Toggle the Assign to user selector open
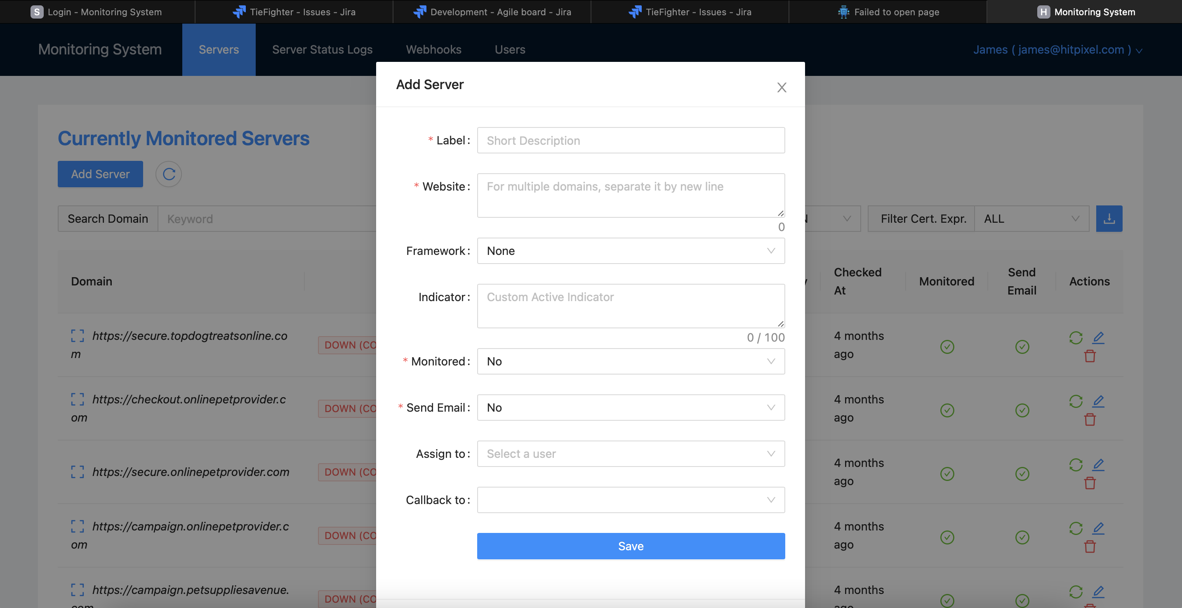The height and width of the screenshot is (608, 1182). tap(630, 453)
